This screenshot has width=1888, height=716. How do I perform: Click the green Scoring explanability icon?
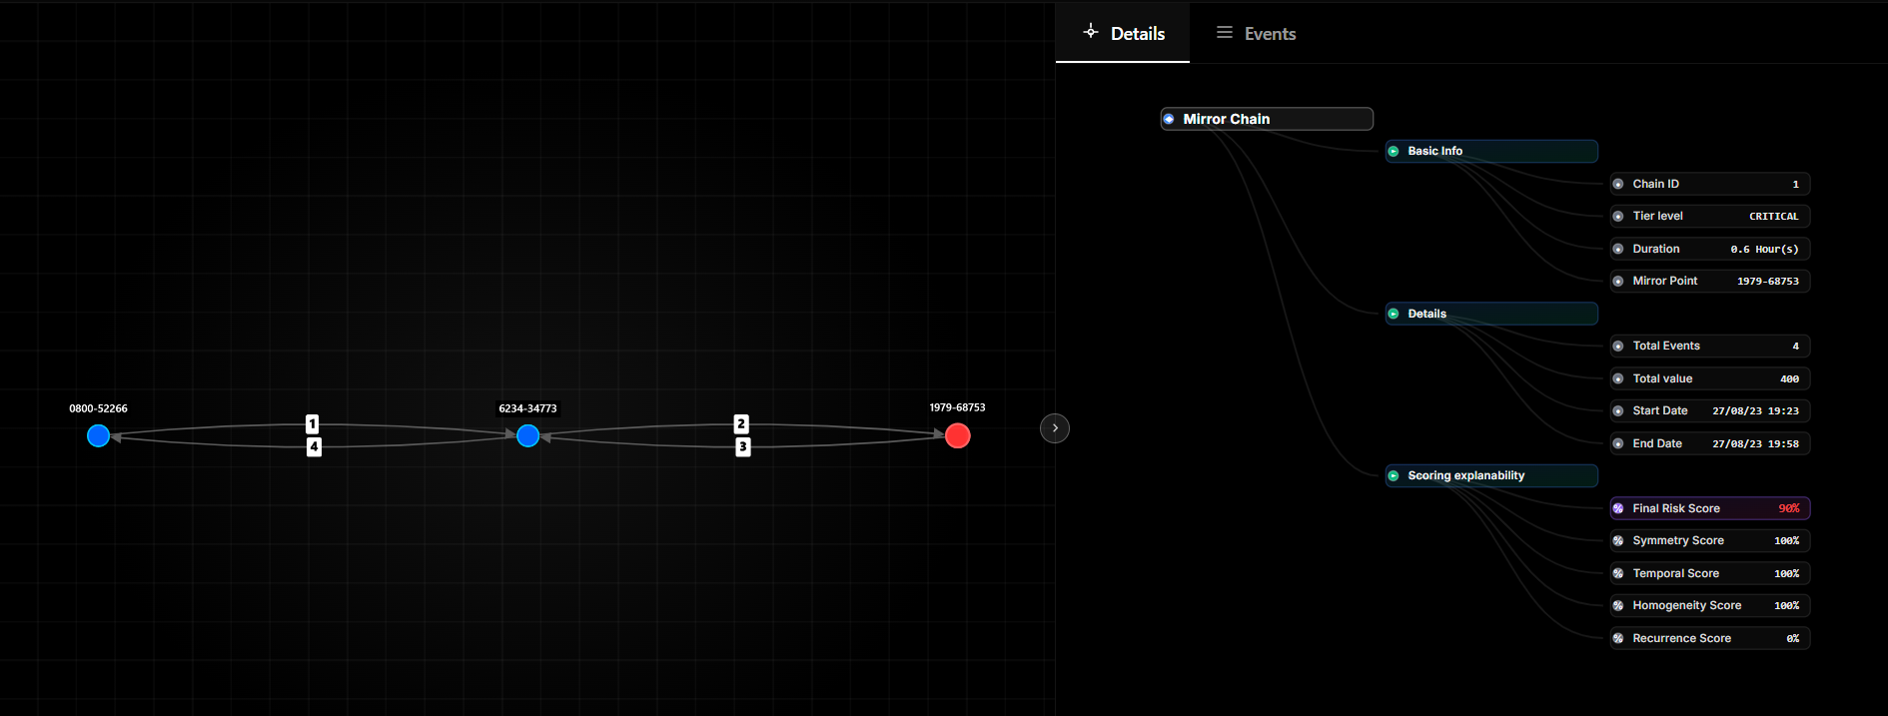(1394, 475)
